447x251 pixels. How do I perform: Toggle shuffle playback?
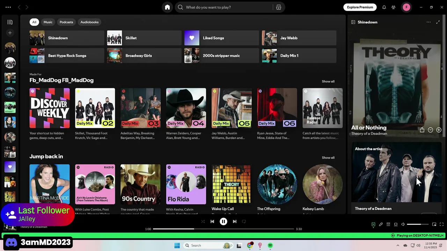click(x=203, y=221)
